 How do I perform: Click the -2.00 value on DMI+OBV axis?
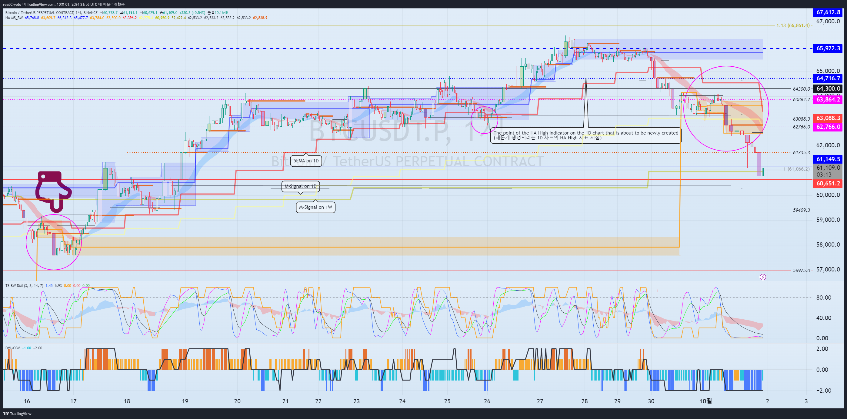pyautogui.click(x=823, y=391)
